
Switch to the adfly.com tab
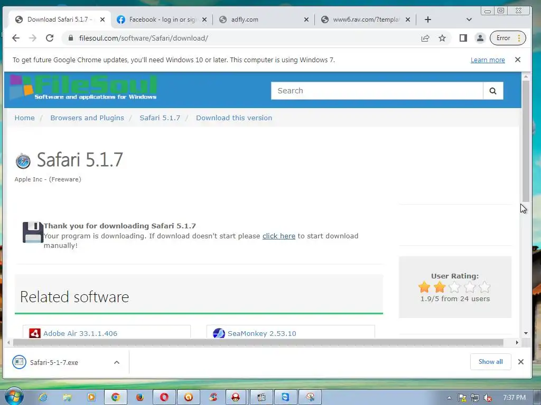pyautogui.click(x=264, y=20)
